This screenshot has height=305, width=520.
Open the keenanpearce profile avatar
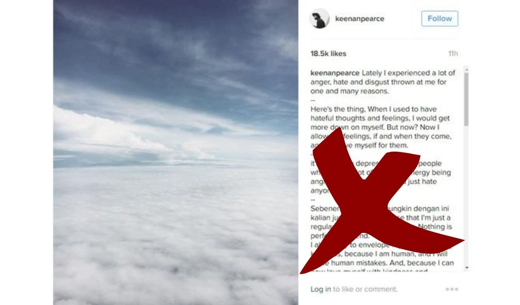click(319, 19)
